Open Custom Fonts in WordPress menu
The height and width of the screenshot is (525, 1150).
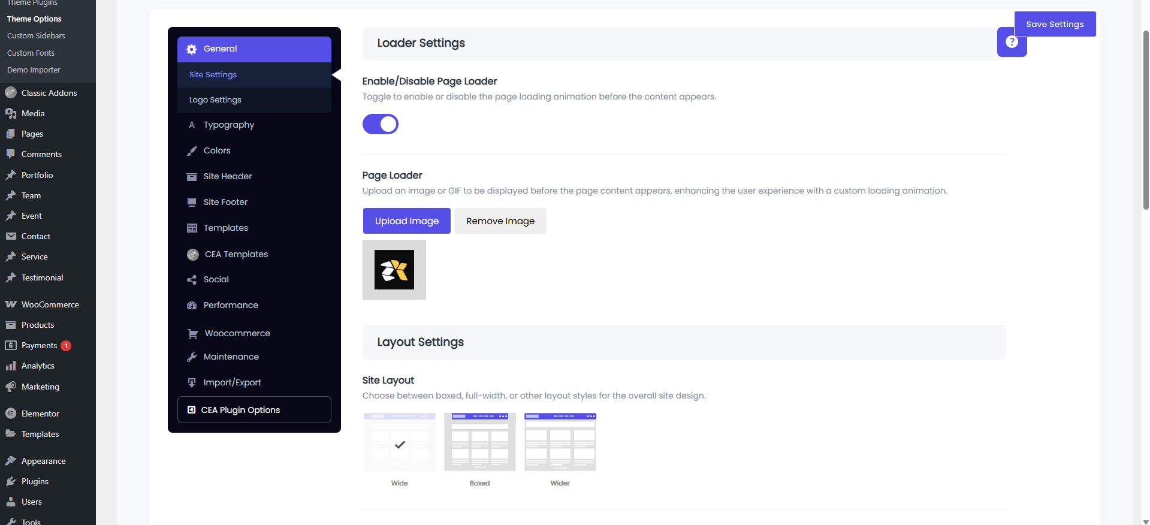pyautogui.click(x=31, y=53)
